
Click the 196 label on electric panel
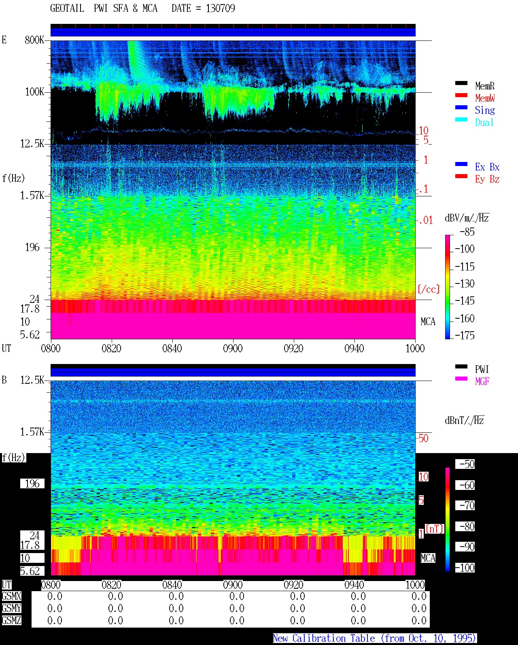(32, 247)
